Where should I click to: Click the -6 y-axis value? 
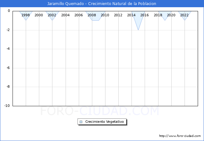point(8,68)
